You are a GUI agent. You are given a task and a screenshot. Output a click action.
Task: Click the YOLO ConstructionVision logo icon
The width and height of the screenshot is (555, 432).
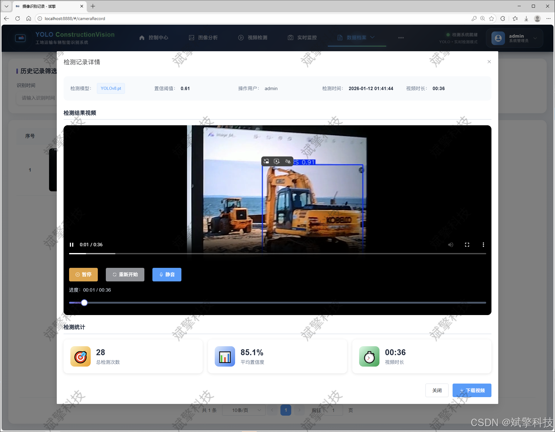(x=20, y=38)
